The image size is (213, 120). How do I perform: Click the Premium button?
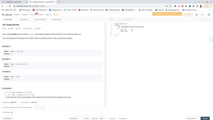pos(188,15)
